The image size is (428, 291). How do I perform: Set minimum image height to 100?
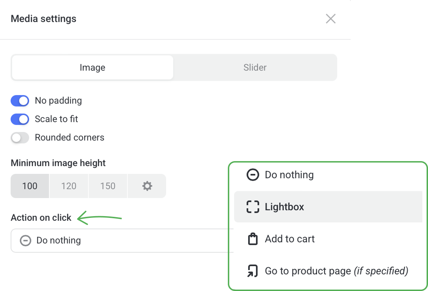click(x=30, y=186)
